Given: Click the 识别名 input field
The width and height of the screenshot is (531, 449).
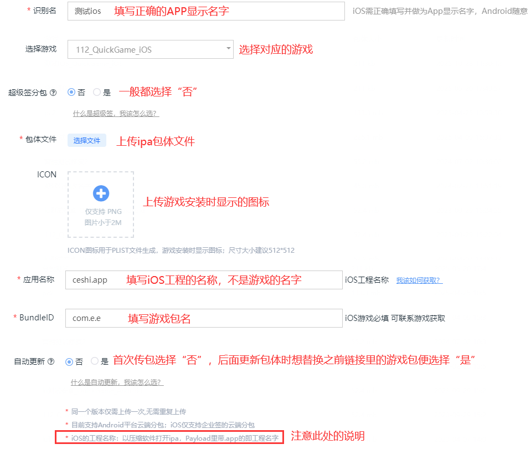Looking at the screenshot, I should point(206,11).
